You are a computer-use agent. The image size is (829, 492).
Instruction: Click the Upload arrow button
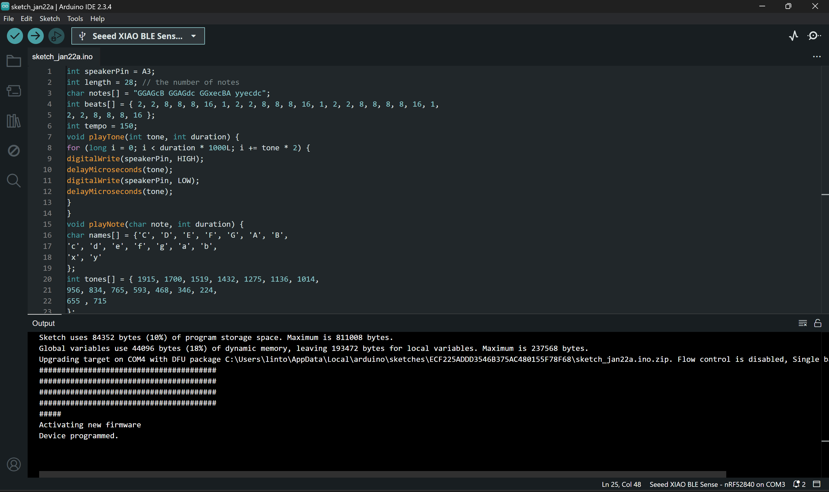(x=35, y=36)
